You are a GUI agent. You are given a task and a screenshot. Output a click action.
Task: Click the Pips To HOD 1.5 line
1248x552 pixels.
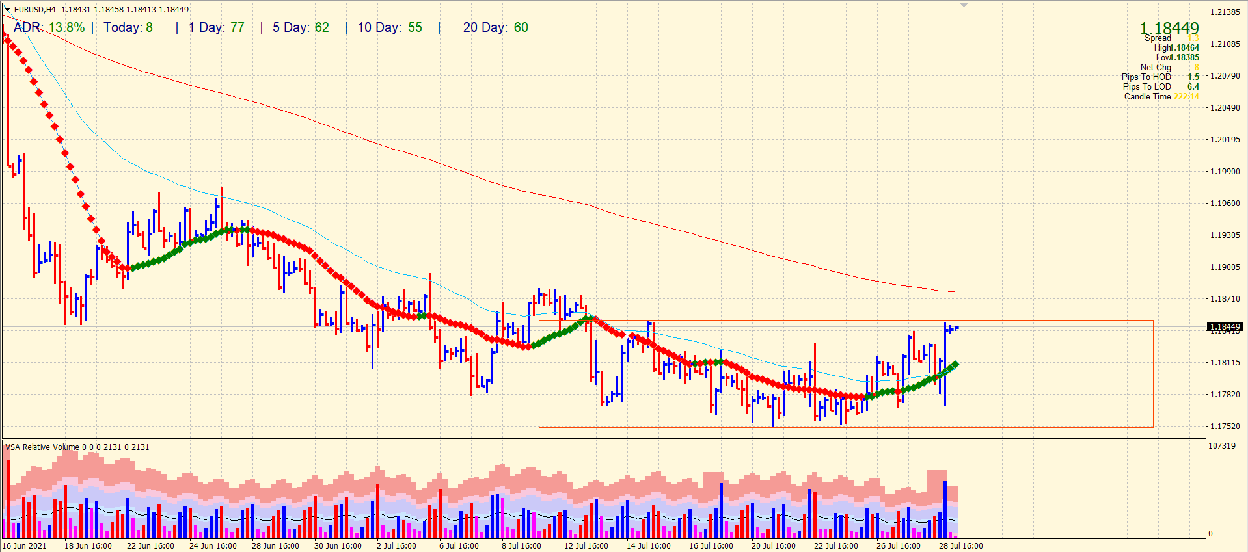(1160, 77)
